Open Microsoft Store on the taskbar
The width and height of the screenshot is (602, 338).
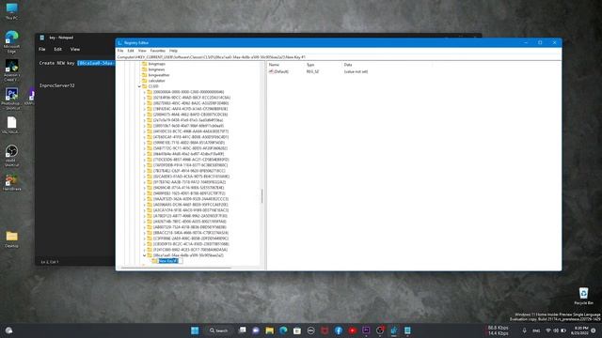297,330
